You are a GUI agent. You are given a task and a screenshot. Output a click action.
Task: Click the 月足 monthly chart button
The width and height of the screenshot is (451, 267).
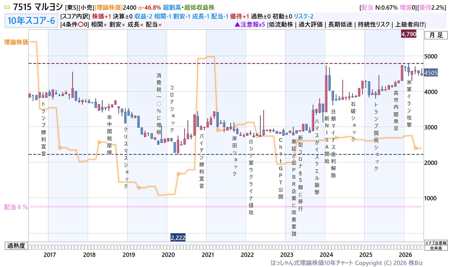[x=436, y=35]
